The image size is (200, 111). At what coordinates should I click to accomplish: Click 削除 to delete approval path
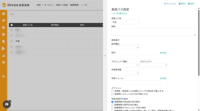(x=182, y=4)
